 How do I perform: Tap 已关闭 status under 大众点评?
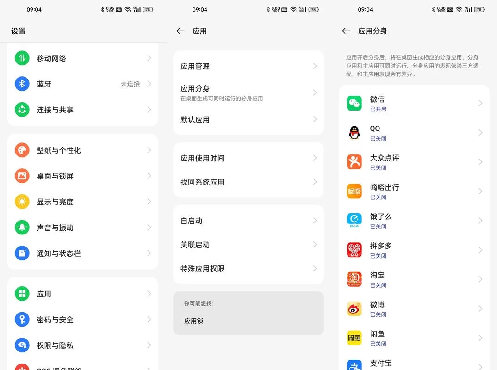point(378,167)
